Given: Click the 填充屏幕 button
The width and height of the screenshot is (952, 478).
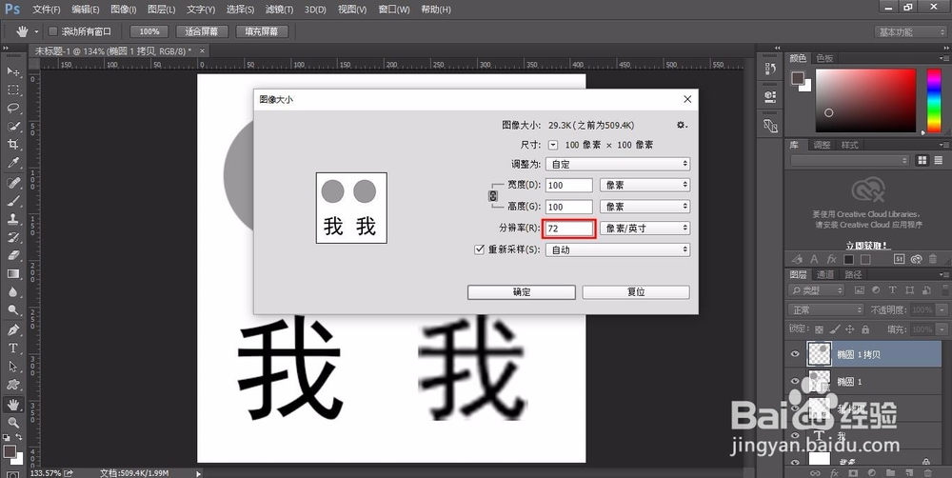Looking at the screenshot, I should (x=262, y=31).
